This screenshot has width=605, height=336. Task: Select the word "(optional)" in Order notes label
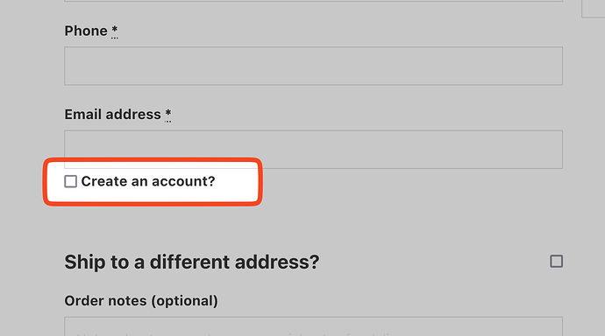pyautogui.click(x=184, y=301)
